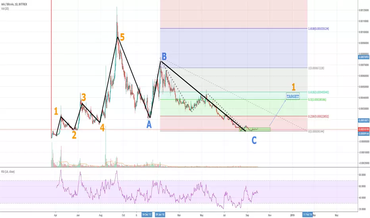Select the green accumulation box near C
This screenshot has height=218, width=370.
(255, 129)
